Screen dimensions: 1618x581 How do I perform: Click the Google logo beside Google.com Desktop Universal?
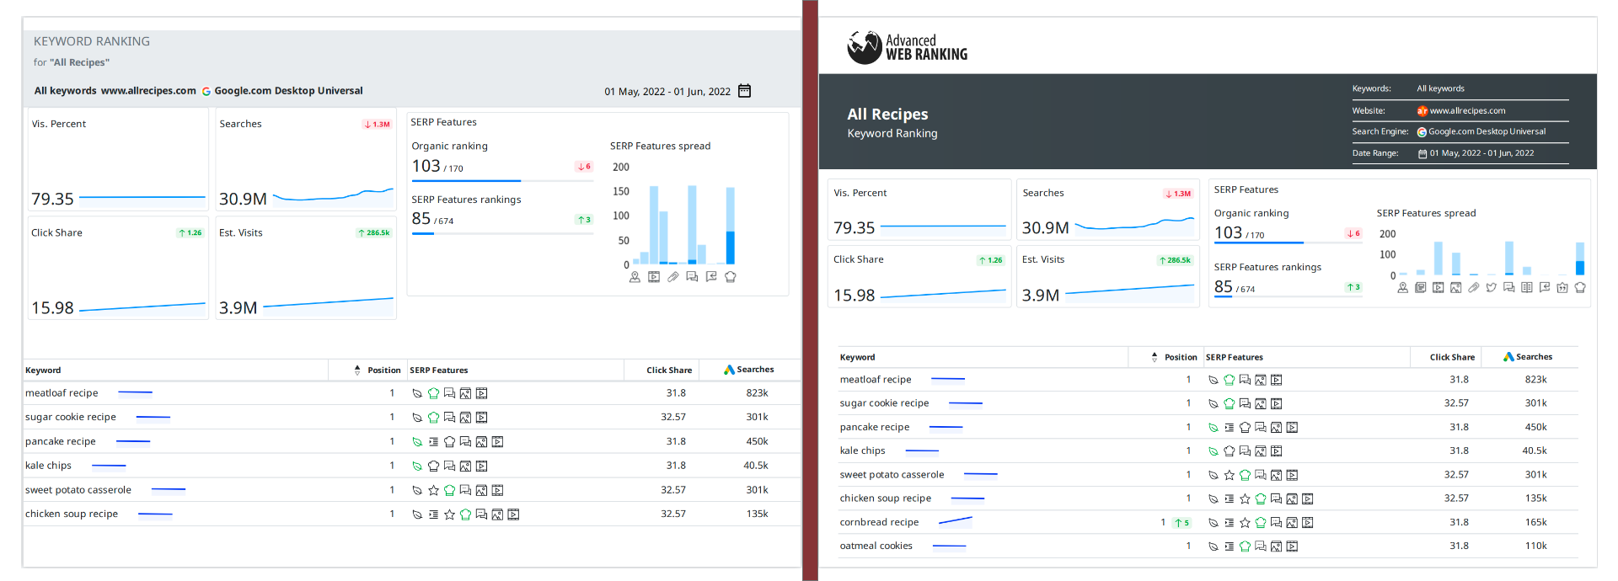point(206,91)
